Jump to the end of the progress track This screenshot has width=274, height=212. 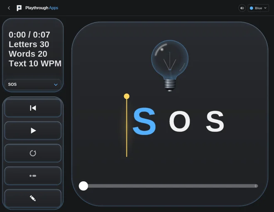[256, 186]
